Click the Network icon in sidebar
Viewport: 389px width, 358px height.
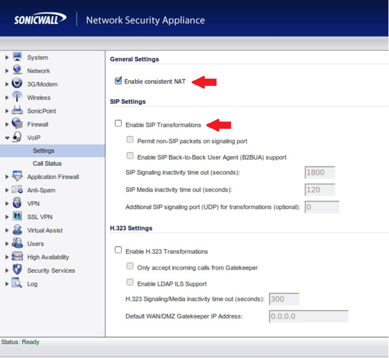[x=17, y=70]
